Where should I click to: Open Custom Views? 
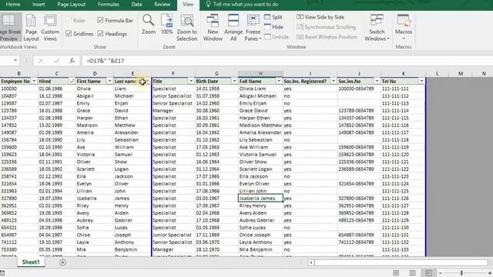pyautogui.click(x=50, y=28)
